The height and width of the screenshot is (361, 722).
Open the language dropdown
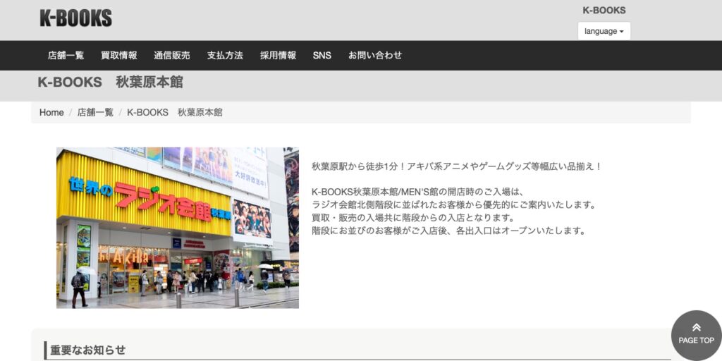pos(604,31)
